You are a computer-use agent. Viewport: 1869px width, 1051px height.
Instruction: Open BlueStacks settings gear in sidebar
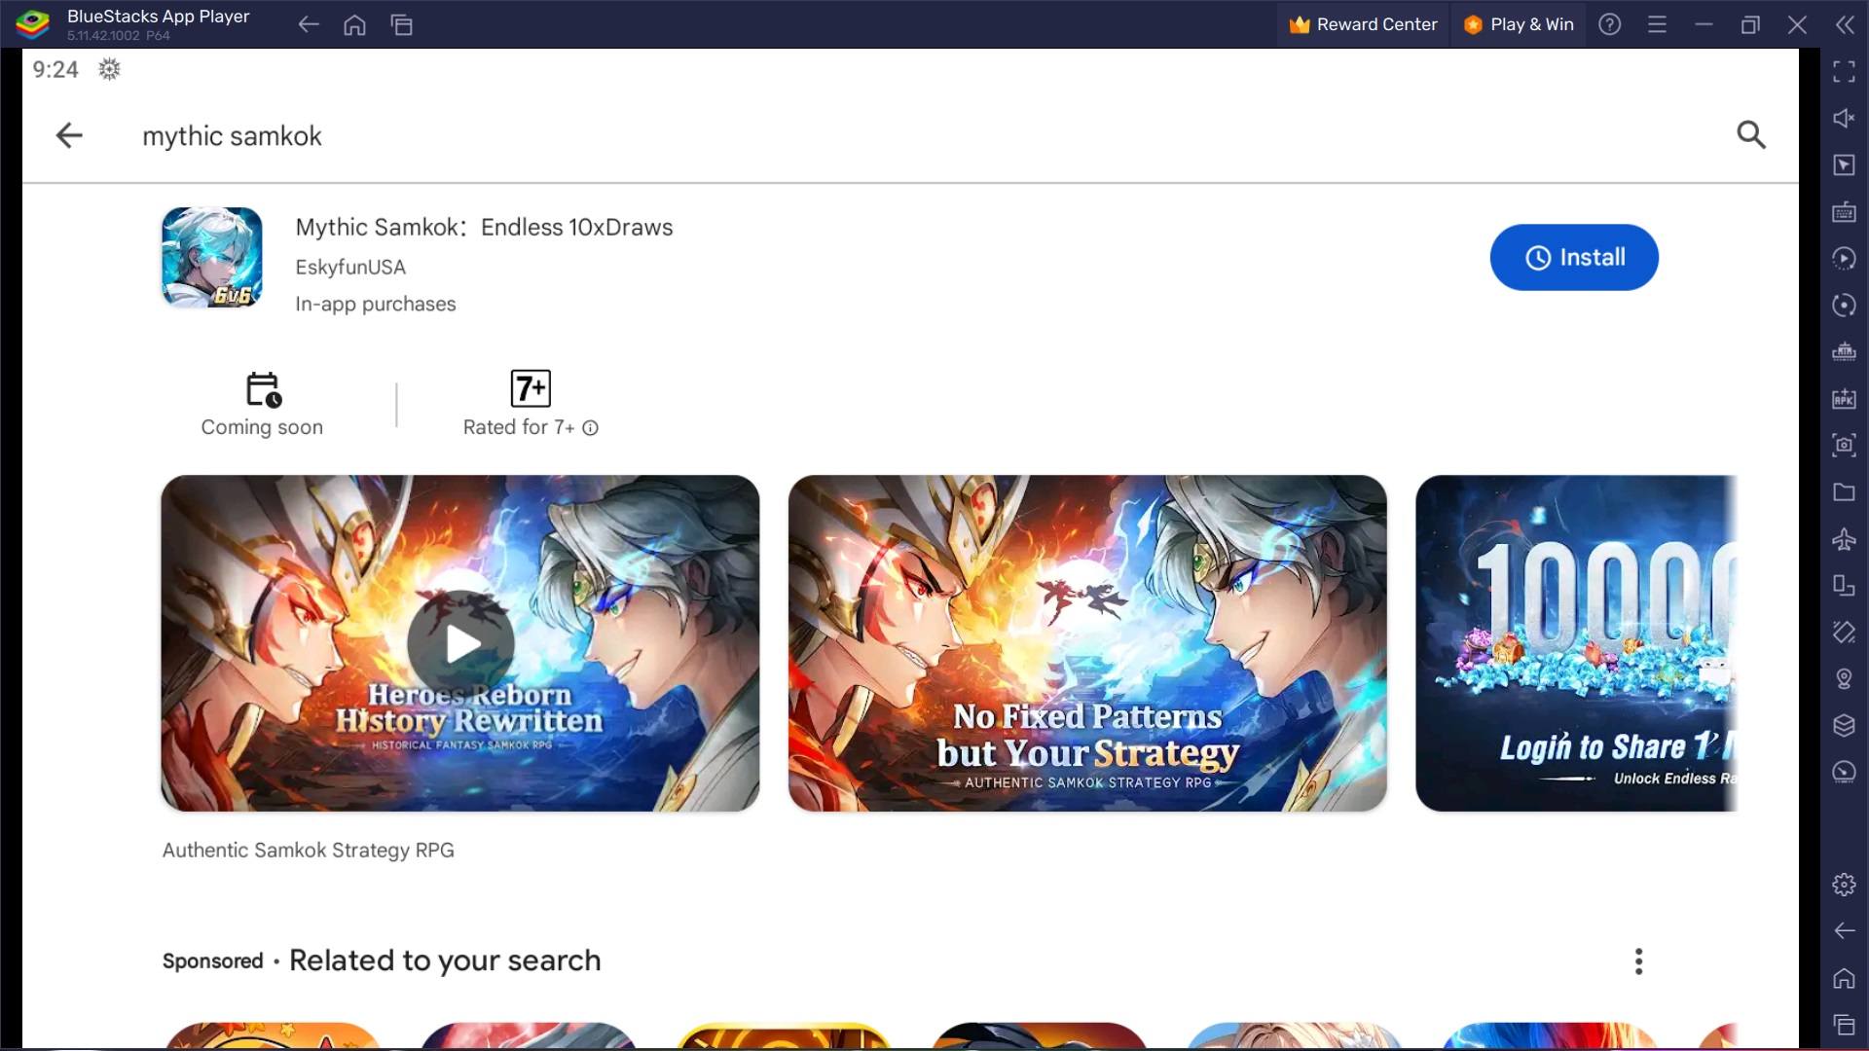pyautogui.click(x=1844, y=885)
